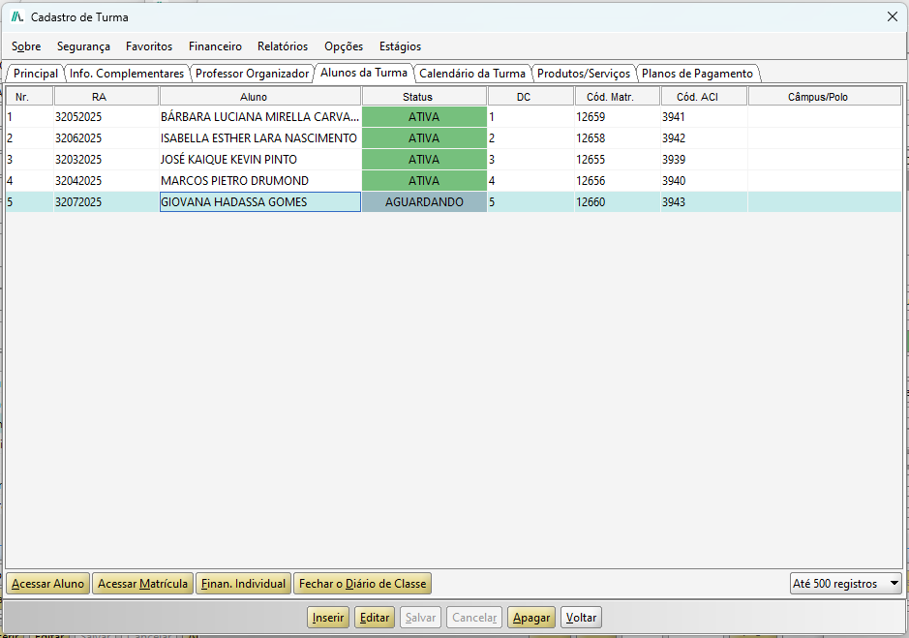The width and height of the screenshot is (909, 638).
Task: Open the Opções menu
Action: (344, 46)
